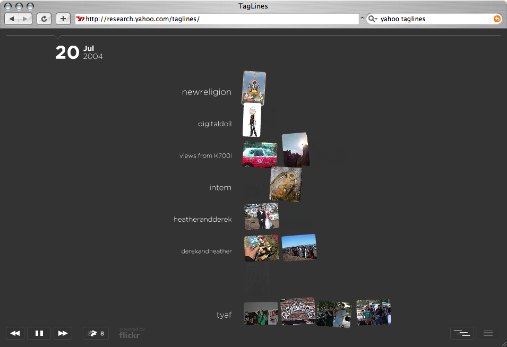The image size is (507, 347).
Task: Open the digitaldoll avatar thumbnail
Action: pos(251,120)
